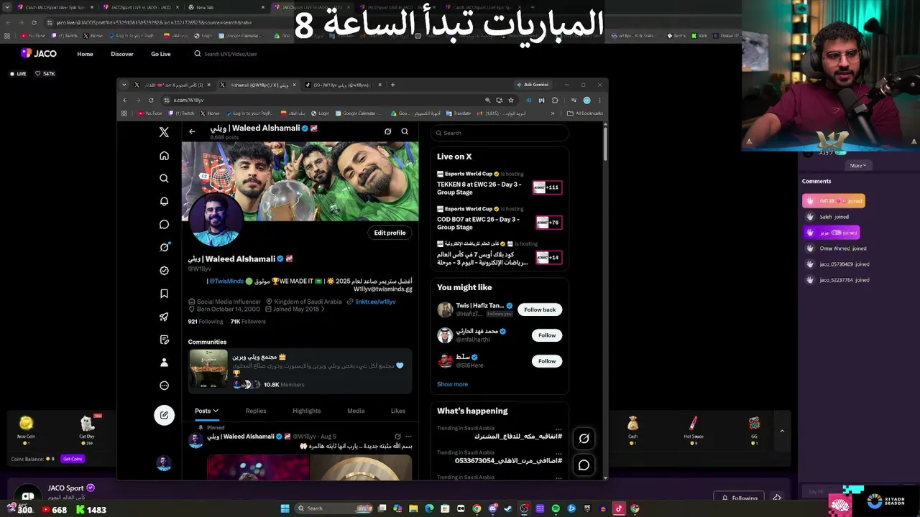Open linktr.ee/w1llyv link
Image resolution: width=920 pixels, height=517 pixels.
[375, 302]
